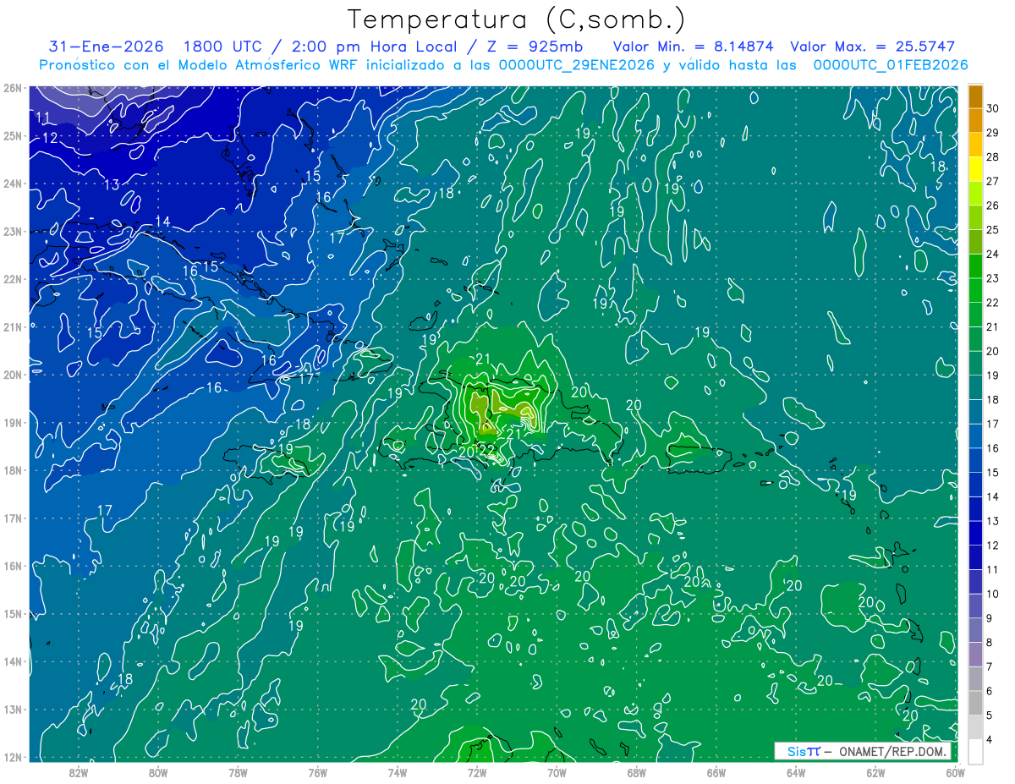Screen dimensions: 1015x784
Task: Click the "16N" latitude axis label
Action: click(12, 566)
